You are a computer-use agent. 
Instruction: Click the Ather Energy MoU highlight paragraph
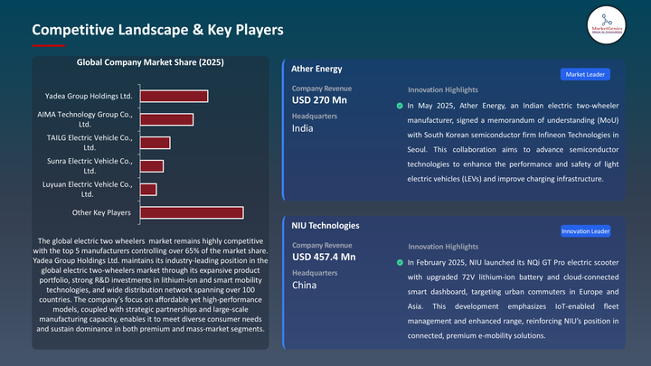coord(513,143)
